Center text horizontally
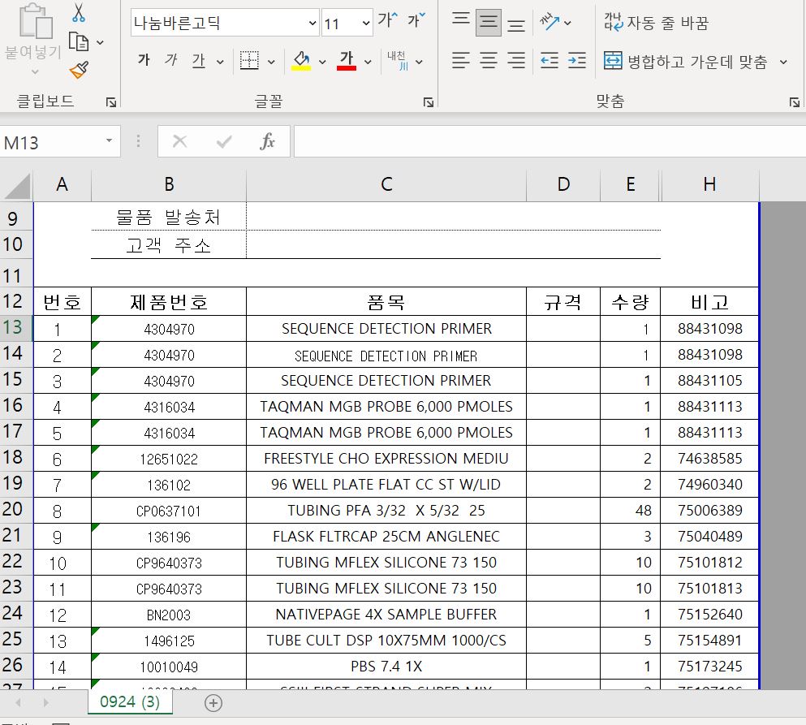The width and height of the screenshot is (806, 725). (x=489, y=61)
